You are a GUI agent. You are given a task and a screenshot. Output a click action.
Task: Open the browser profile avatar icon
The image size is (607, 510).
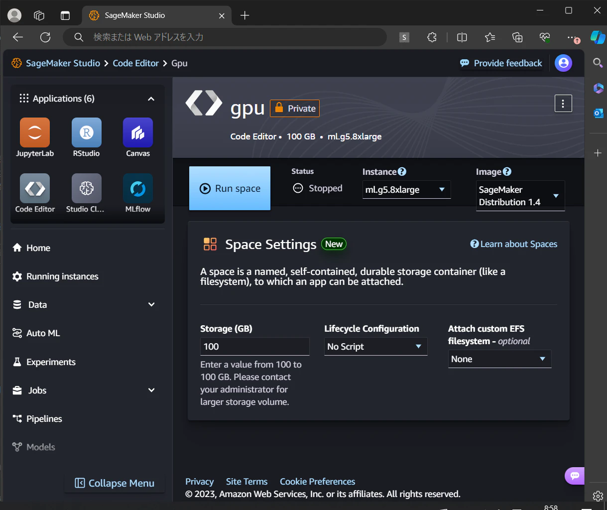14,15
